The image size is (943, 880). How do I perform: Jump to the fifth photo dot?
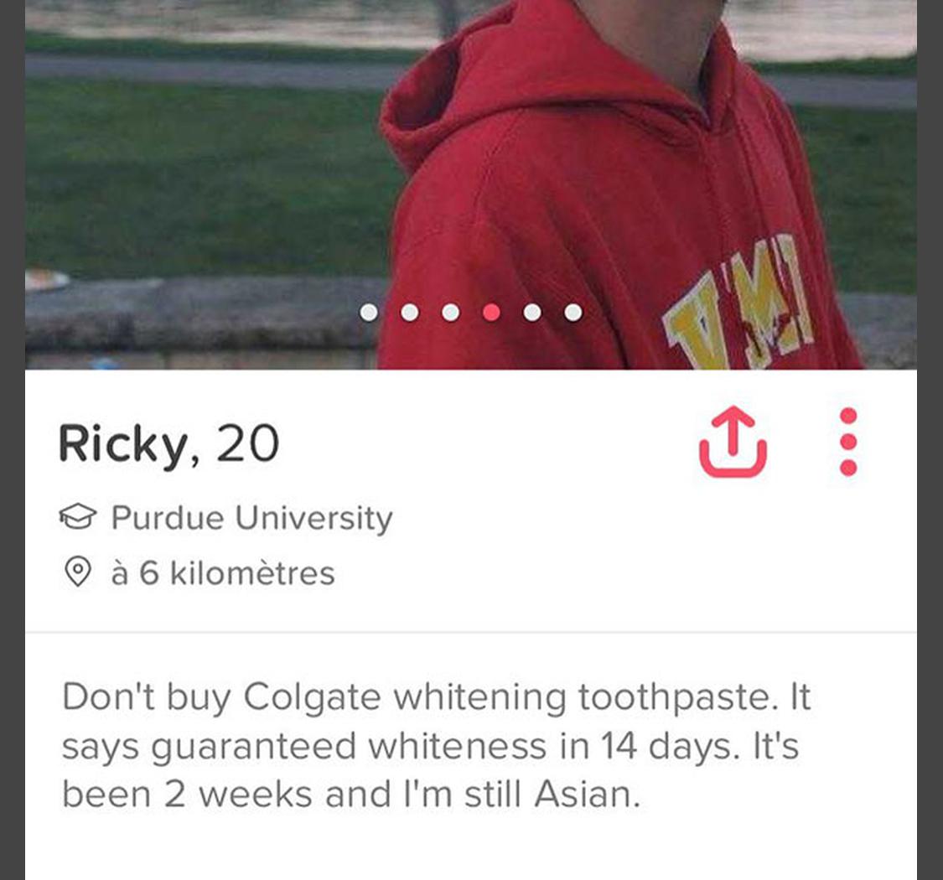(x=532, y=312)
